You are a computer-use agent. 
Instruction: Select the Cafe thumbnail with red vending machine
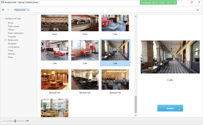coord(85,50)
